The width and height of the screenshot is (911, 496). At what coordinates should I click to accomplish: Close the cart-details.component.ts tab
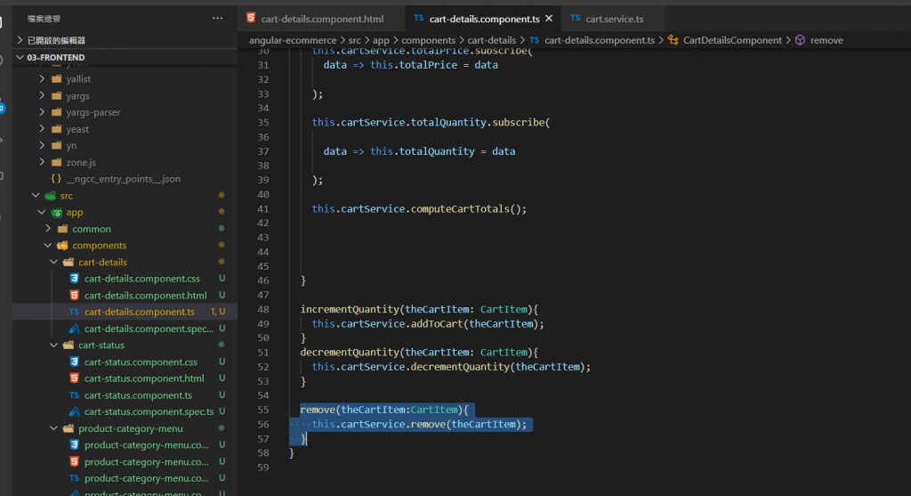coord(548,19)
